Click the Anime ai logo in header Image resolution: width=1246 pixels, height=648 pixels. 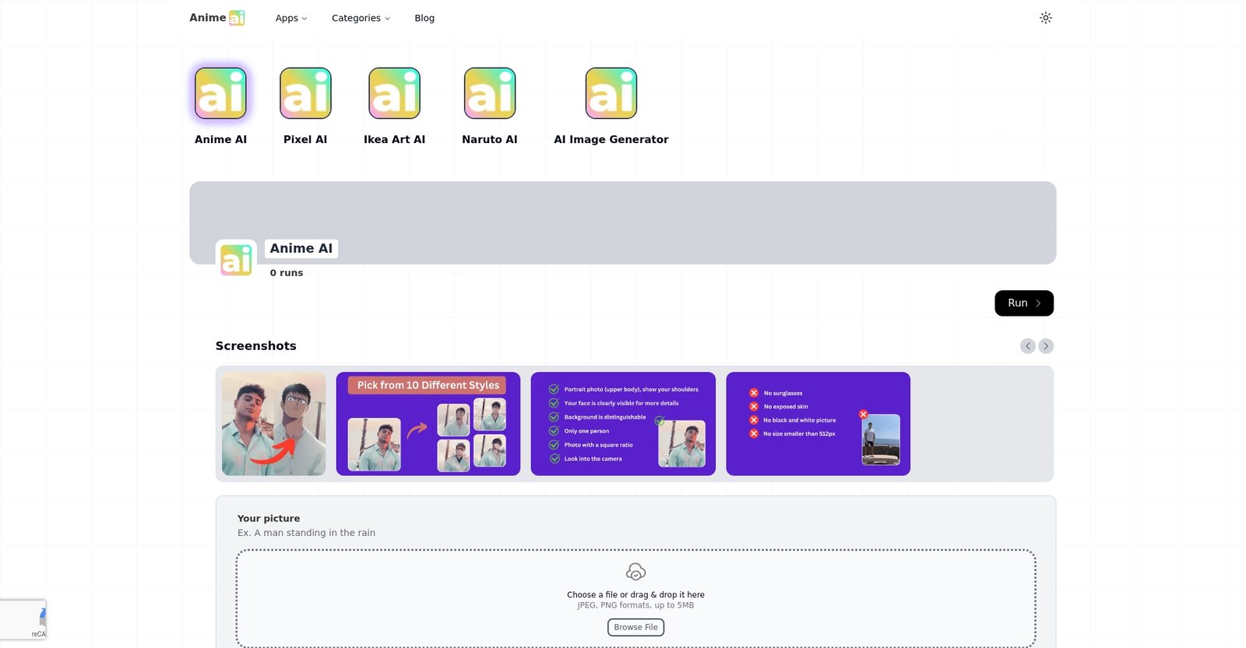coord(217,18)
